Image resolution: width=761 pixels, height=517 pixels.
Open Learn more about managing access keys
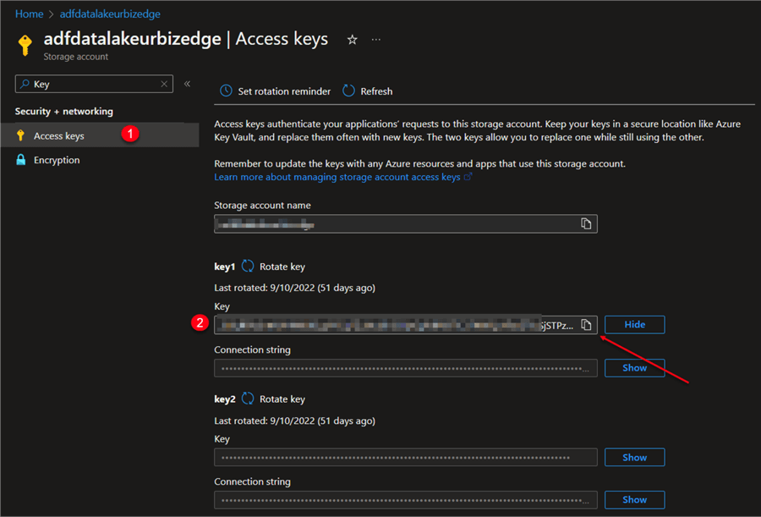pyautogui.click(x=337, y=177)
